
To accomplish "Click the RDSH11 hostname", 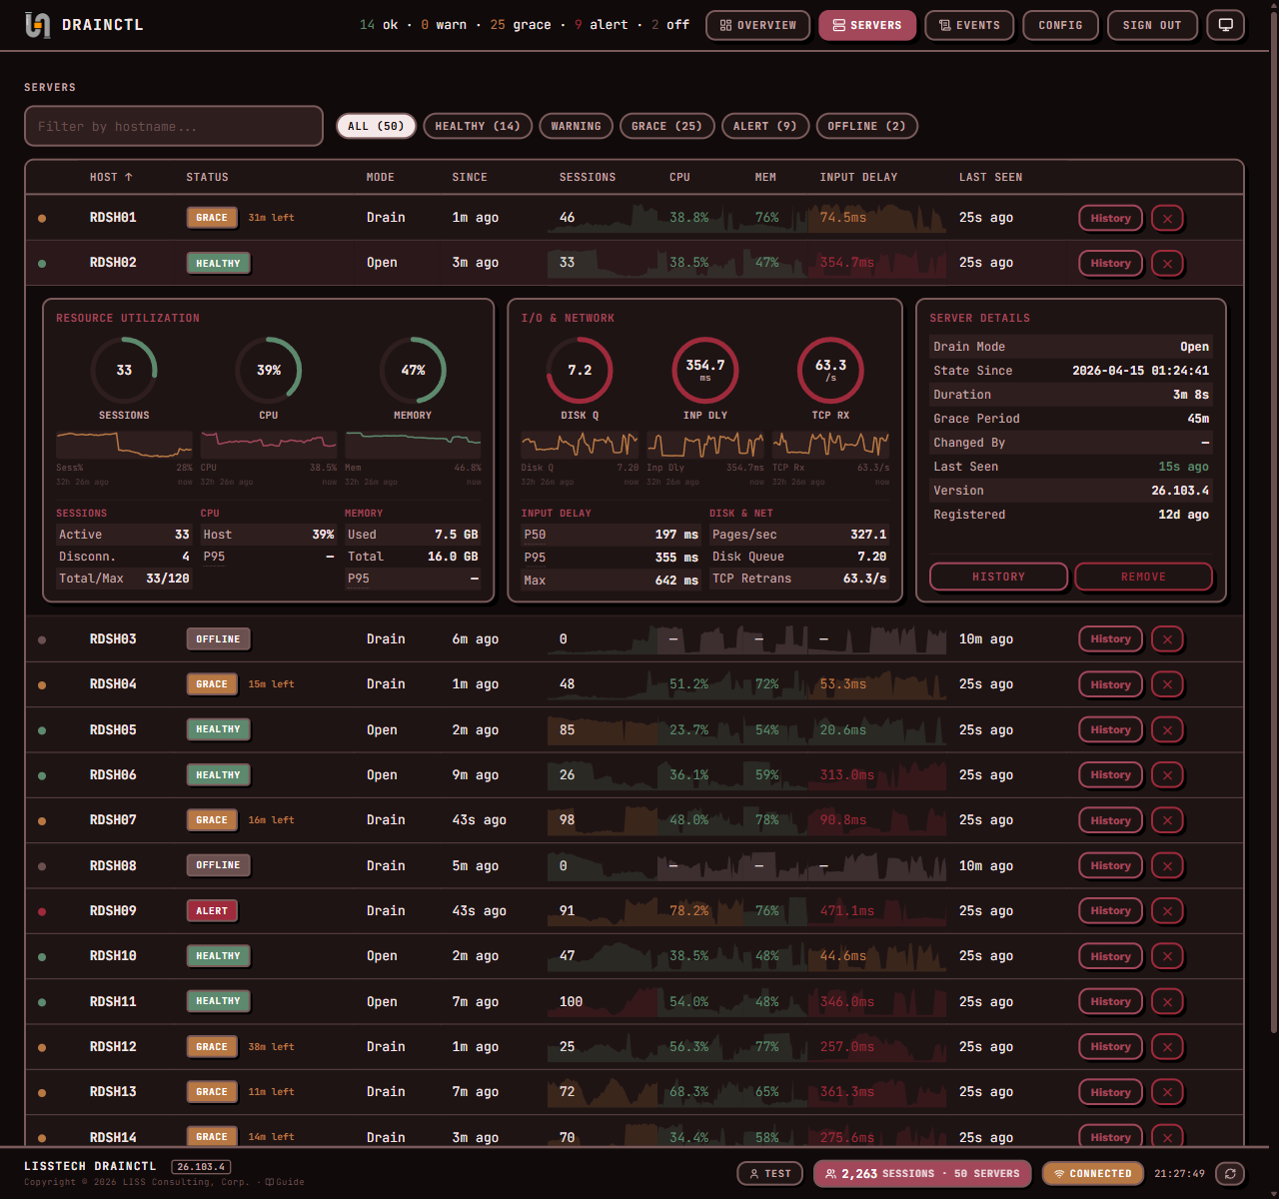I will [x=113, y=1001].
